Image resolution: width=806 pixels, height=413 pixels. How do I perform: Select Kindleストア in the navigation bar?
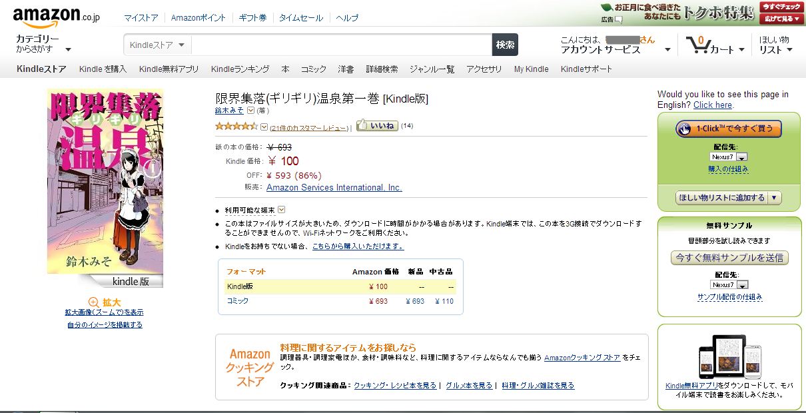[x=41, y=69]
